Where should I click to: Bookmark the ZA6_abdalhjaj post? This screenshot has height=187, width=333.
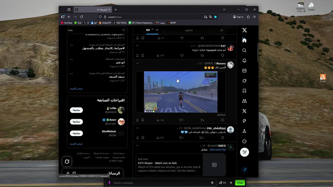pos(143,138)
